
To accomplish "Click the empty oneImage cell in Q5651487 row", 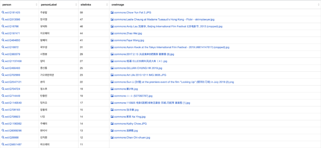I will tap(215, 144).
